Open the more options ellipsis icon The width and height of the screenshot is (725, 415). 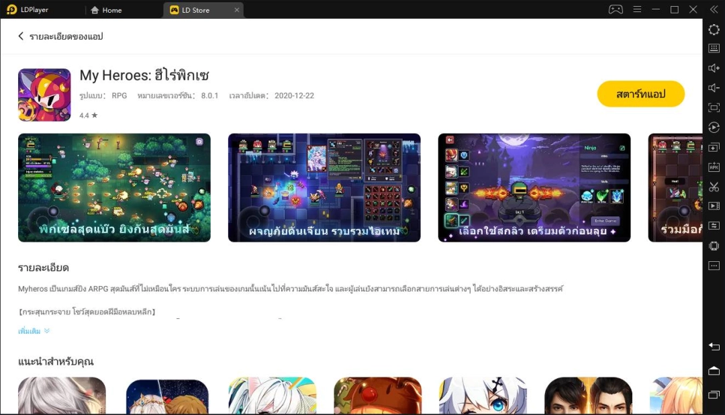[714, 266]
